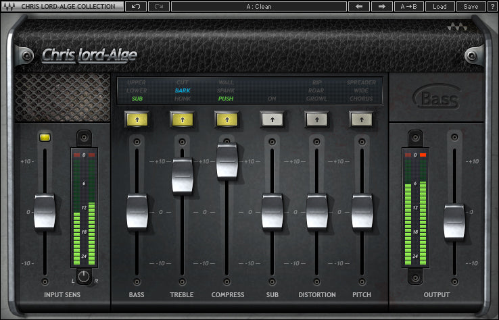Click the Save button
Viewport: 499px width, 320px height.
(x=470, y=6)
